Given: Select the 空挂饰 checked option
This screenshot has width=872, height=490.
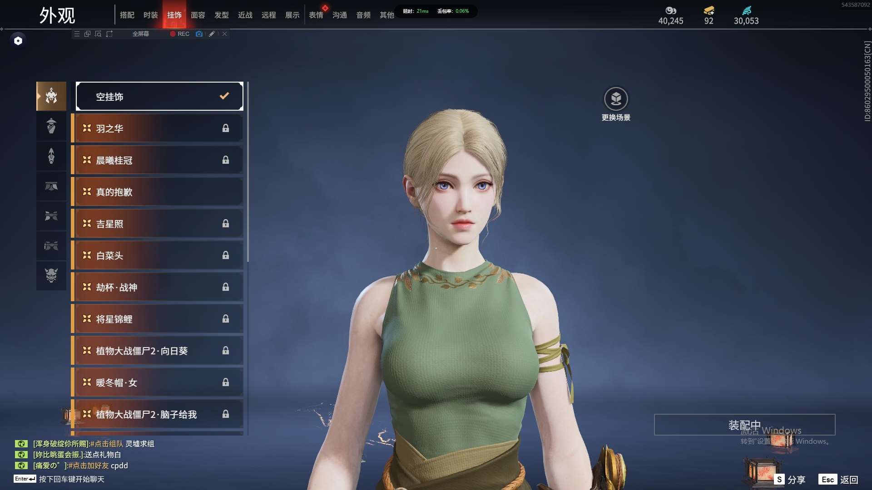Looking at the screenshot, I should tap(159, 96).
